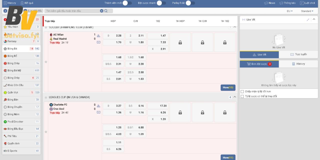Click the statistics chart icon for AC Milan match
Screen dimensions: 320x160
(x=98, y=36)
